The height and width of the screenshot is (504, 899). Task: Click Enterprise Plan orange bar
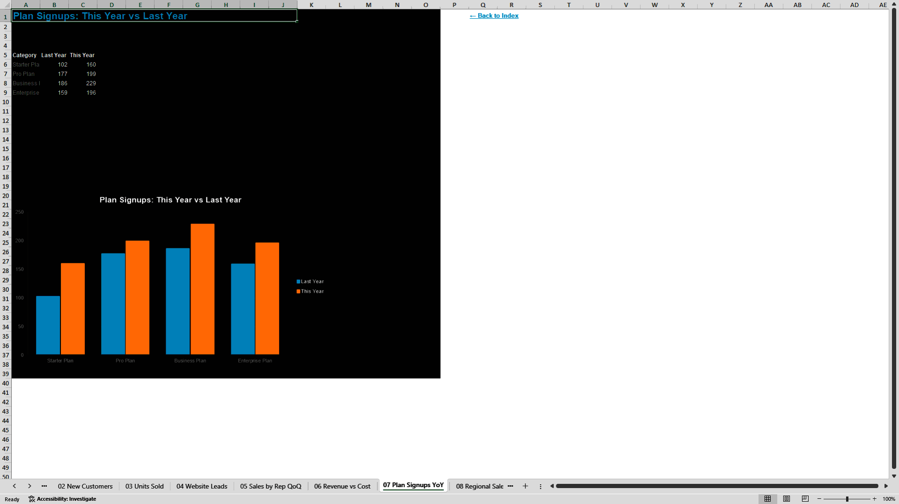click(x=267, y=298)
